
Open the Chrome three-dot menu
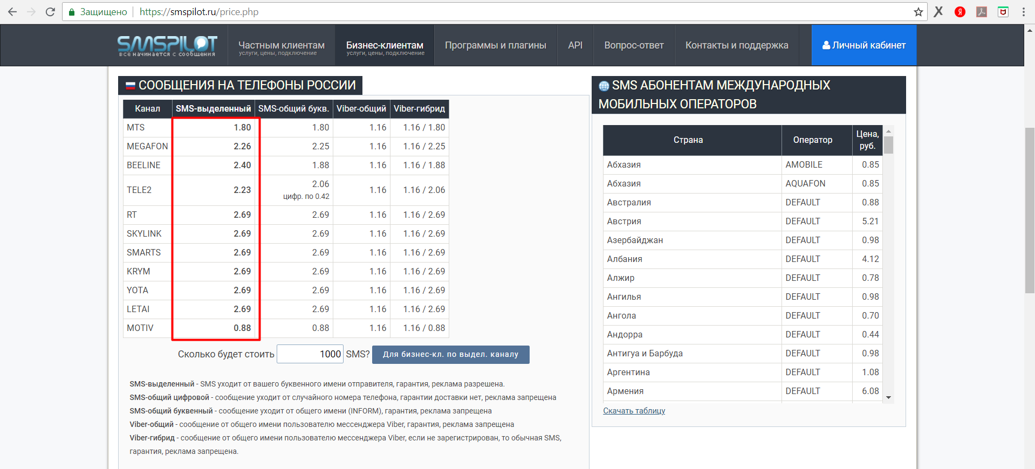point(1023,12)
